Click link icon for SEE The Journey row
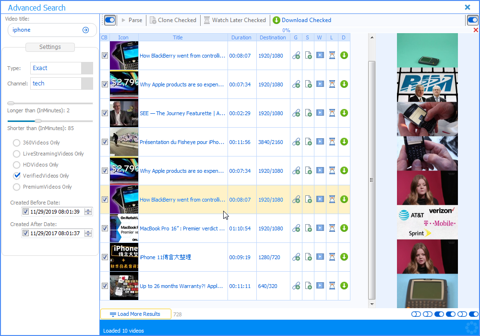The image size is (480, 336). click(x=296, y=113)
